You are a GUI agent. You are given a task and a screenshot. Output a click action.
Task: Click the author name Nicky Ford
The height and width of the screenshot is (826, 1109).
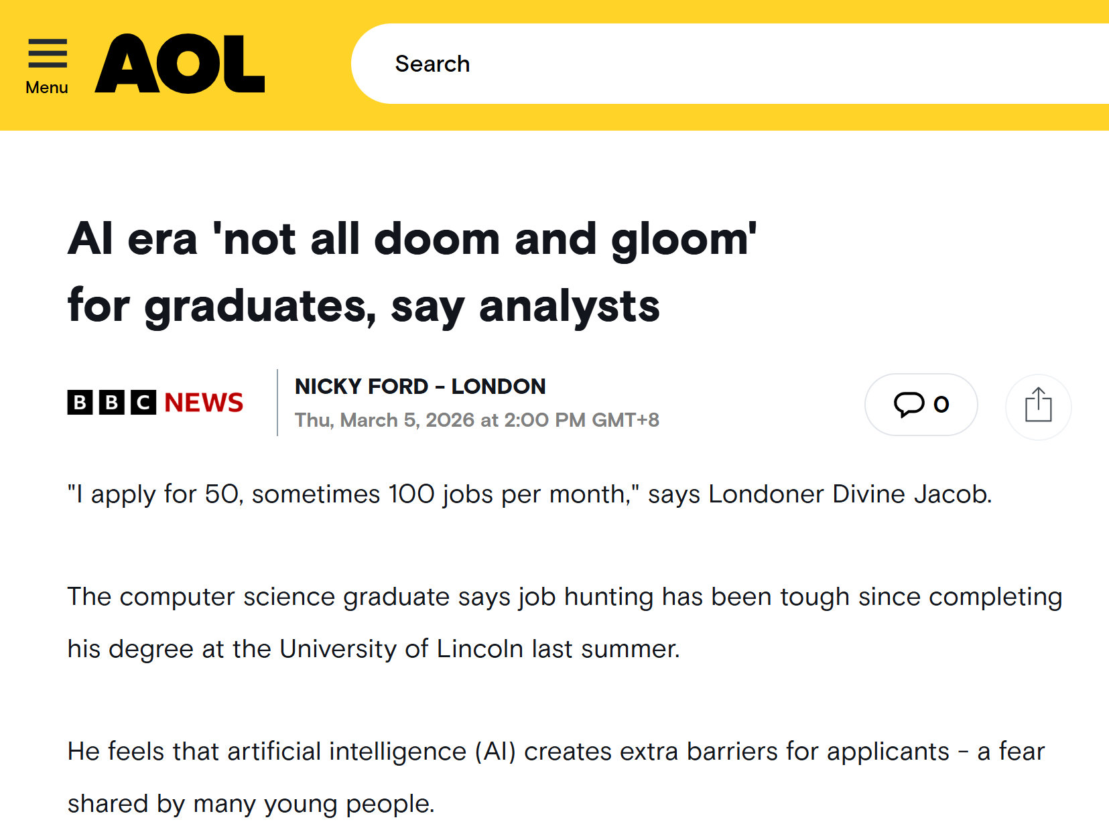pos(361,387)
